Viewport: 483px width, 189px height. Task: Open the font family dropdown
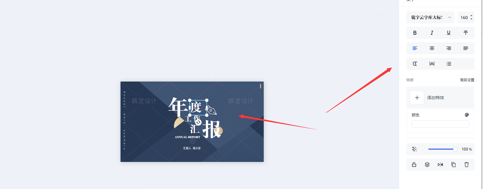click(x=430, y=17)
